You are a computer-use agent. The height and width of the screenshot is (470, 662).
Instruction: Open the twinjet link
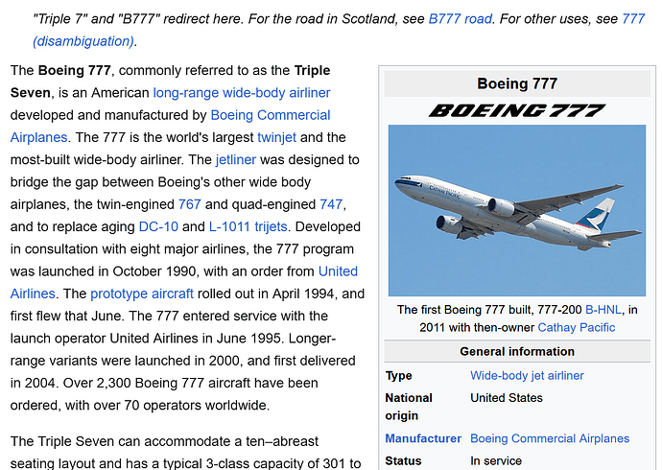pos(278,137)
